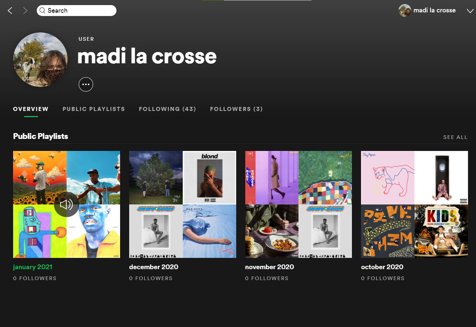Open madi la crosse profile picture
Viewport: 476px width, 327px height.
40,60
